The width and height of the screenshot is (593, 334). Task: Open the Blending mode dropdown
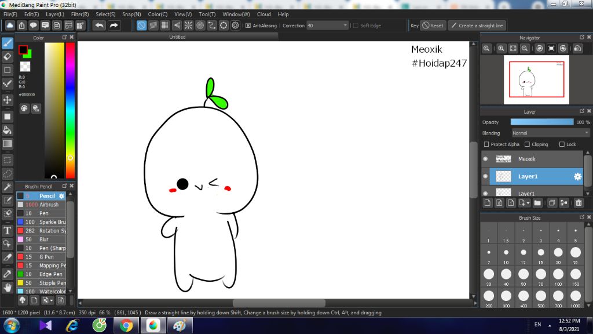[551, 133]
